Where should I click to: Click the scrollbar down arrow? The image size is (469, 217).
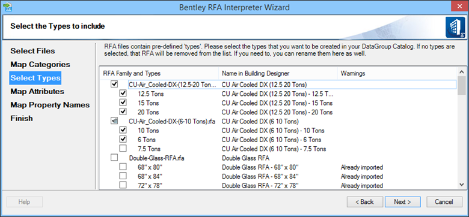(462, 185)
